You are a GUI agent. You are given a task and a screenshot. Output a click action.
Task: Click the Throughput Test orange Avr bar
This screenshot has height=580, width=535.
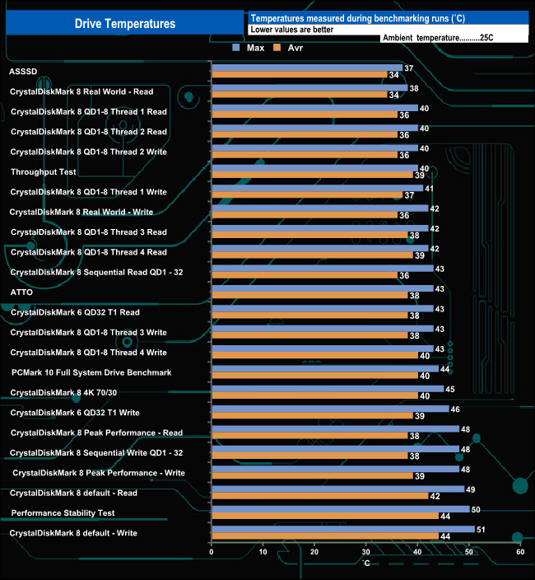pyautogui.click(x=313, y=175)
